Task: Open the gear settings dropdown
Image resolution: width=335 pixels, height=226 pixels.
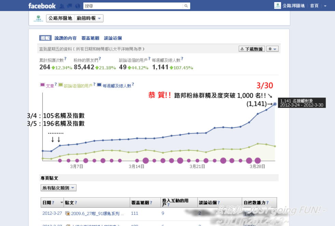Action: pos(273,49)
